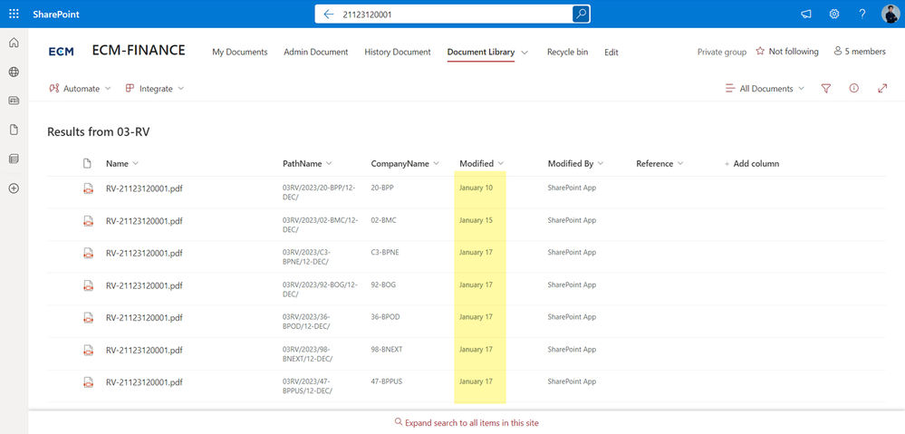
Task: Click company name 92-BOG
Action: [383, 285]
